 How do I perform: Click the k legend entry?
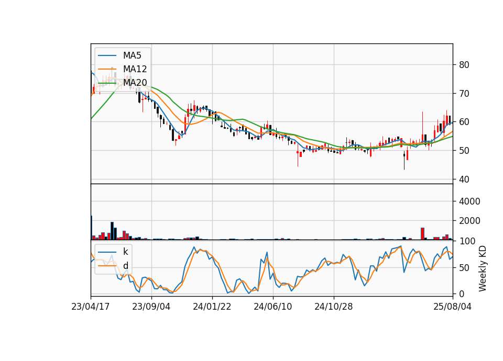coord(125,252)
